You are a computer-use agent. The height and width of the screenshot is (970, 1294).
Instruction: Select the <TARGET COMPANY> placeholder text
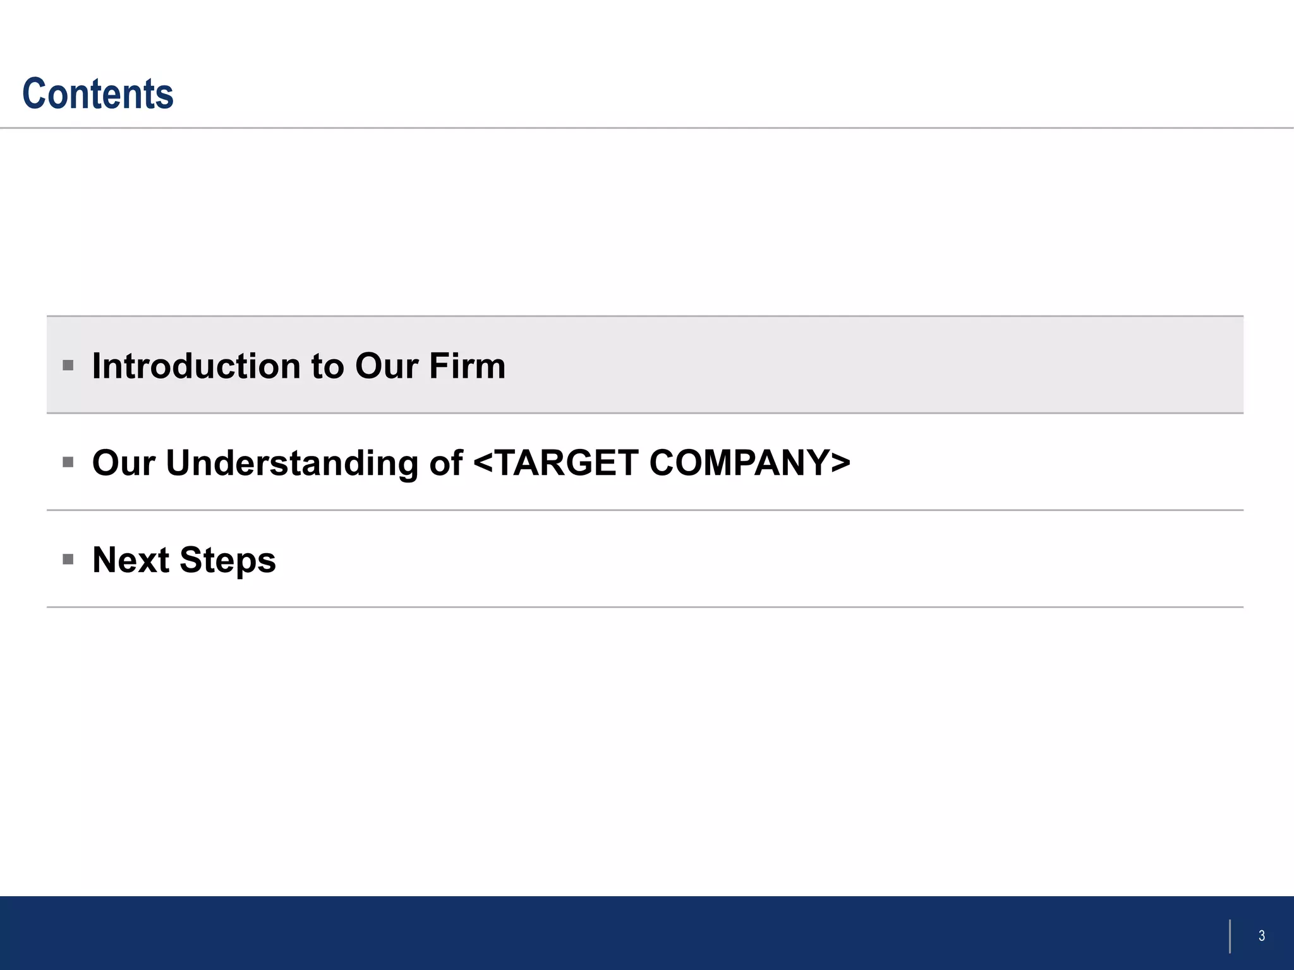[662, 462]
